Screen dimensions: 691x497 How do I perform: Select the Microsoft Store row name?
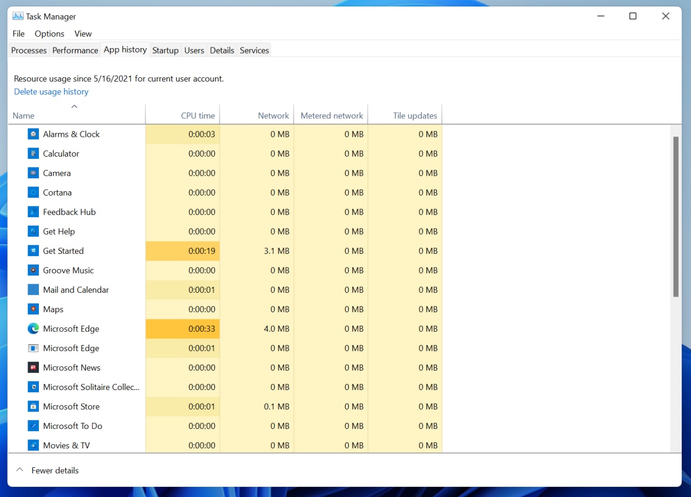pos(71,406)
